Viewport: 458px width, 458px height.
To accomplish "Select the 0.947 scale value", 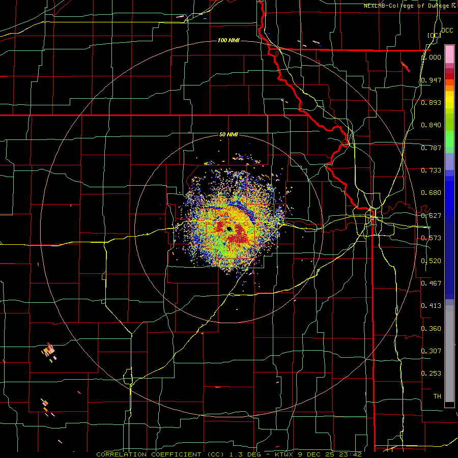I will pos(431,80).
